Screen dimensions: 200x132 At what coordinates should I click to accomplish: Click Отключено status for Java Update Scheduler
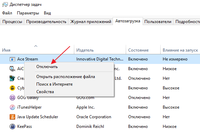click(x=139, y=117)
